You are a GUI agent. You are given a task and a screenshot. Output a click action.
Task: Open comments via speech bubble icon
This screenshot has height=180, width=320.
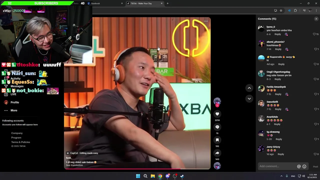[x=217, y=127]
